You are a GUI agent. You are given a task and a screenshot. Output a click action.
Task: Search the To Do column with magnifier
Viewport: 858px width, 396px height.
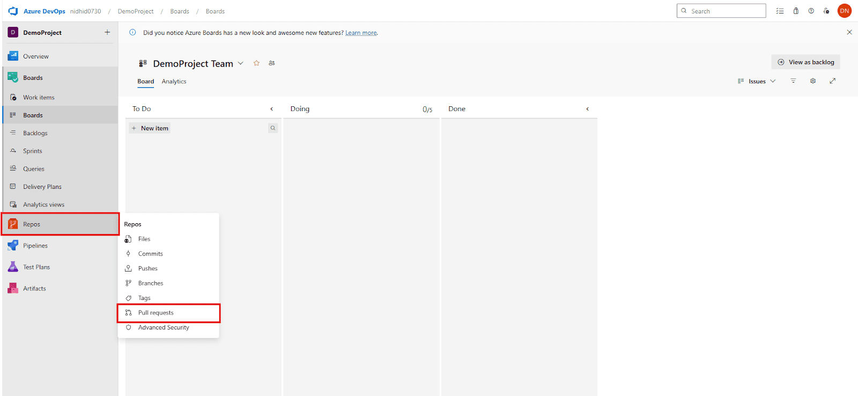273,128
